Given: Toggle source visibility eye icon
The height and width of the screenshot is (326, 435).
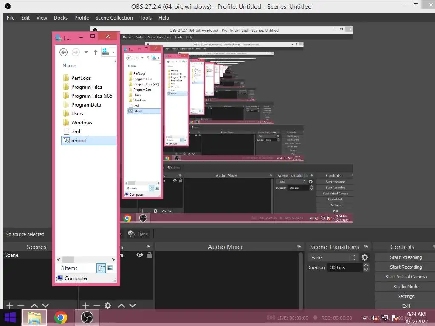Looking at the screenshot, I should 140,255.
